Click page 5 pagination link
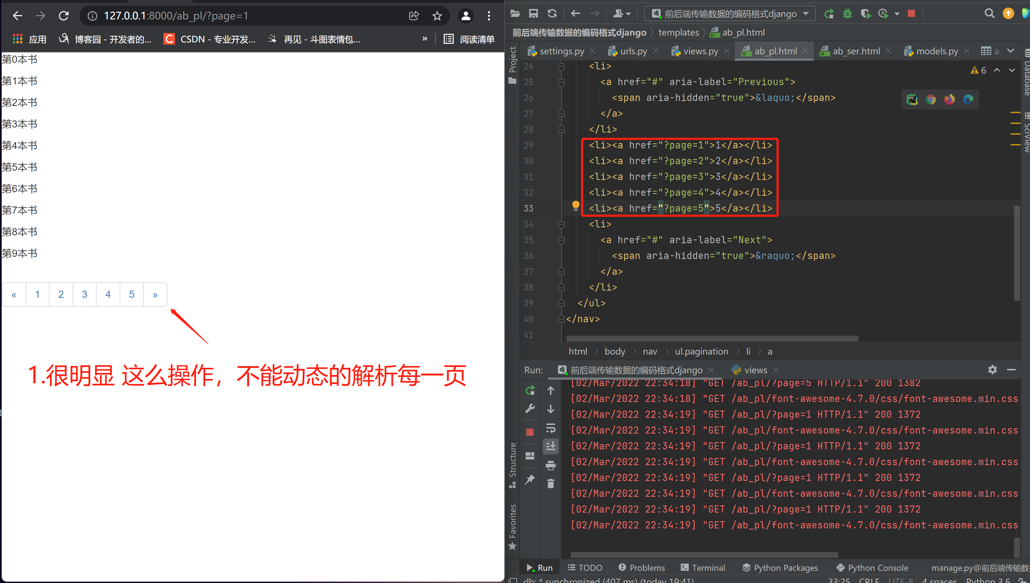1030x583 pixels. click(x=131, y=294)
